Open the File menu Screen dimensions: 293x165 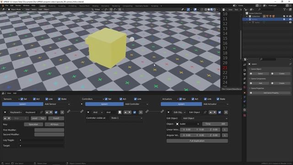pos(7,5)
